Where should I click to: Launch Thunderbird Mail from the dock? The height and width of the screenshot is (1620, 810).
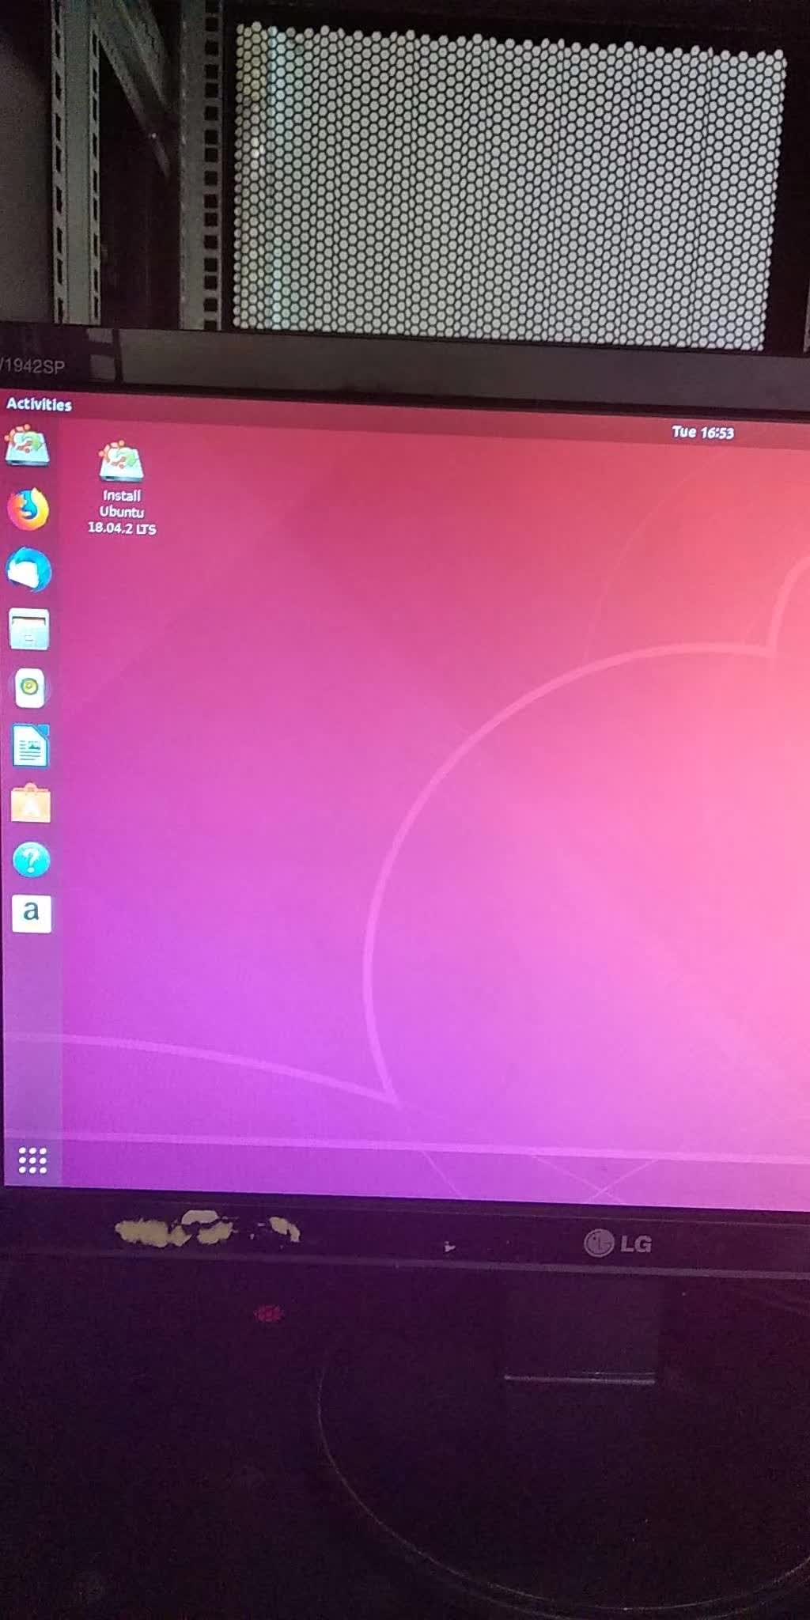[x=29, y=570]
